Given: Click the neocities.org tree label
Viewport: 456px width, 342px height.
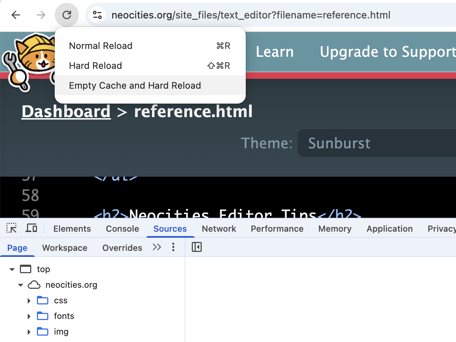Looking at the screenshot, I should (71, 285).
